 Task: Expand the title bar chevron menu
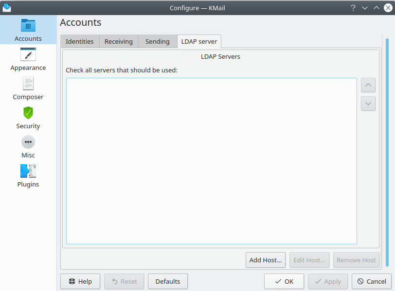coord(364,8)
